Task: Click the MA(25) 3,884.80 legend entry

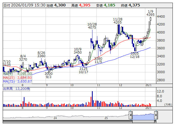Action: pyautogui.click(x=17, y=77)
